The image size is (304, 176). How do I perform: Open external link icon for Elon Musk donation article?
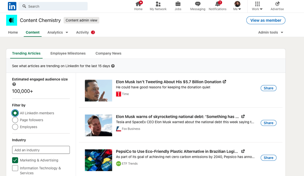coord(224,82)
